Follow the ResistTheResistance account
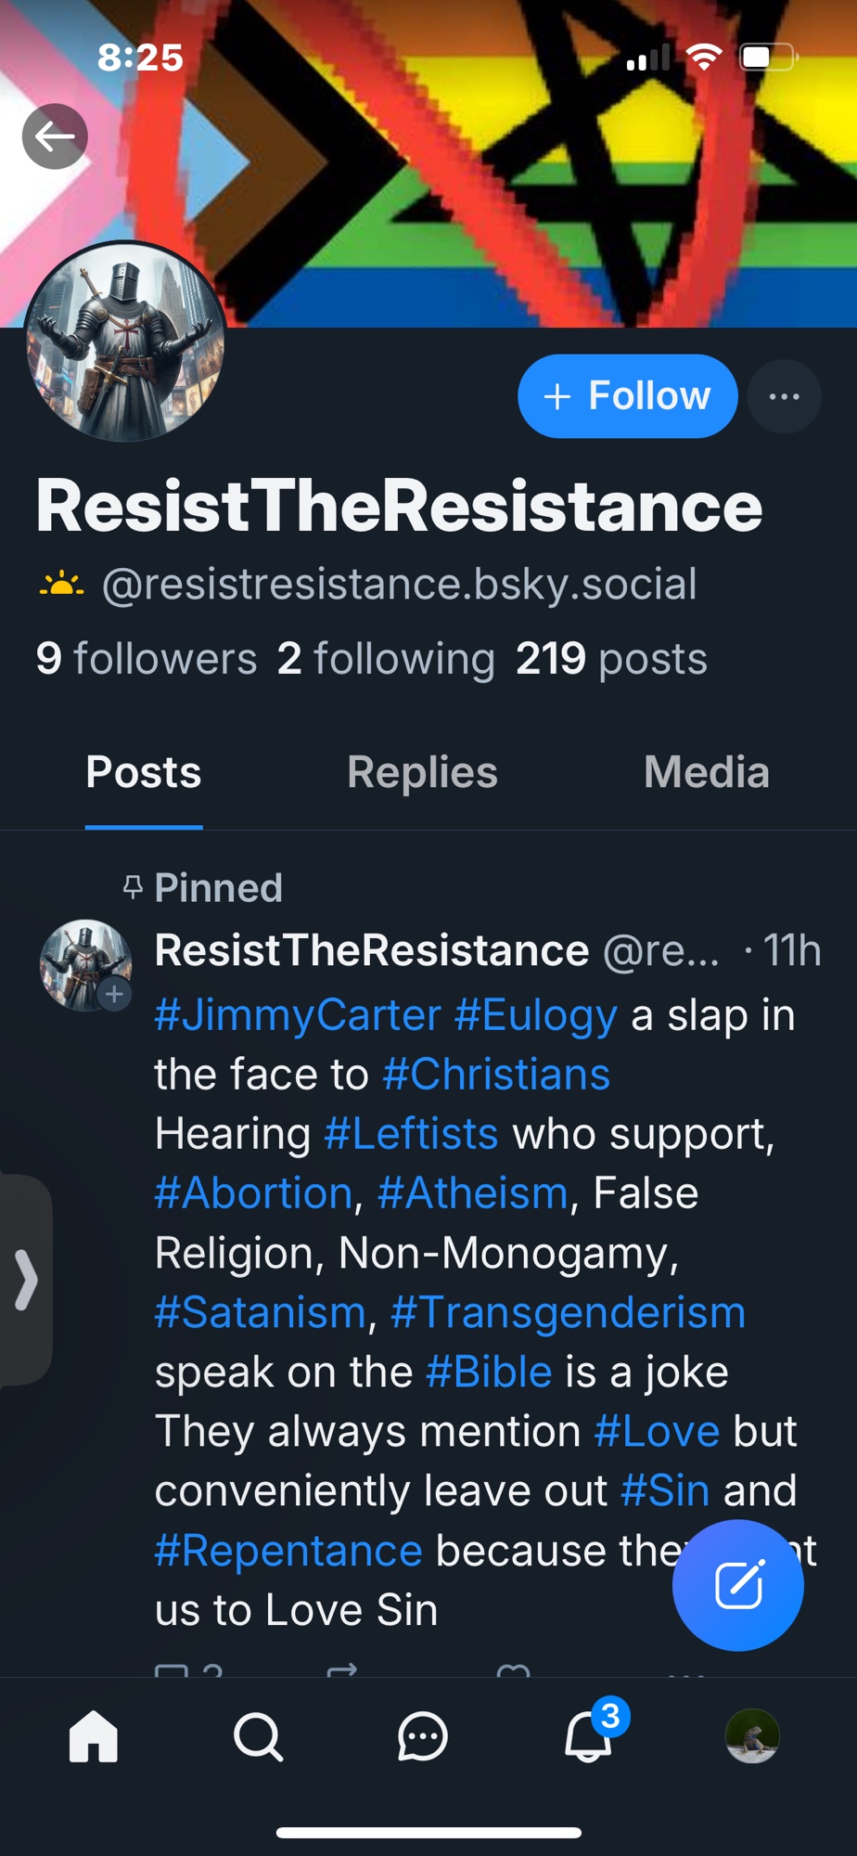The height and width of the screenshot is (1856, 857). tap(627, 396)
